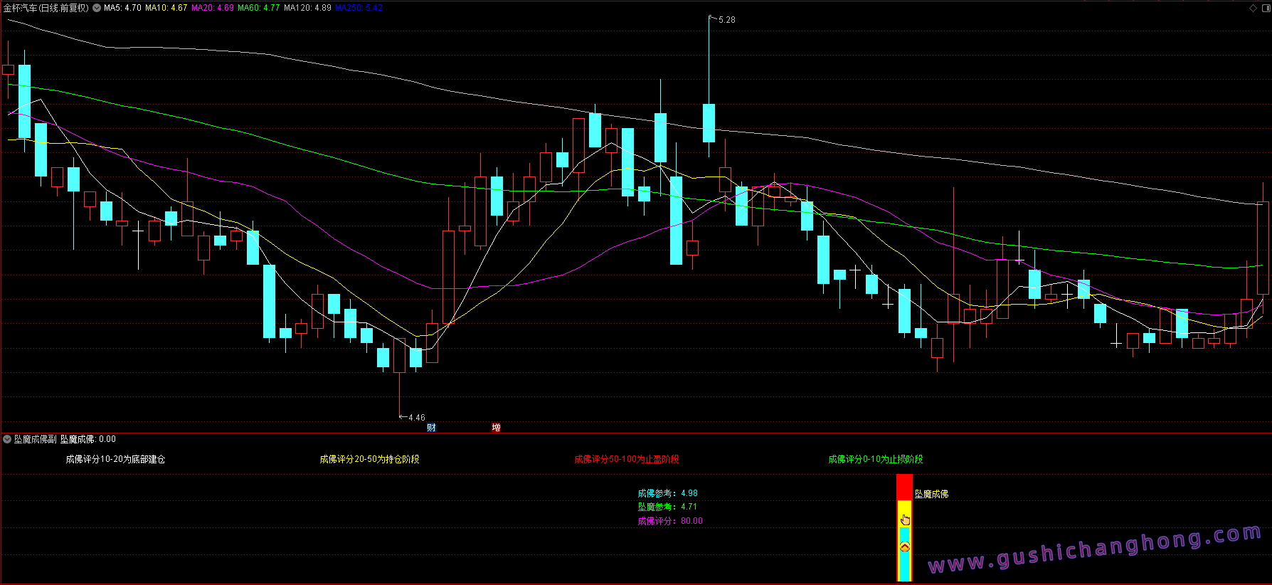Click the 5.28 high price marker
This screenshot has height=585, width=1272.
(x=726, y=20)
